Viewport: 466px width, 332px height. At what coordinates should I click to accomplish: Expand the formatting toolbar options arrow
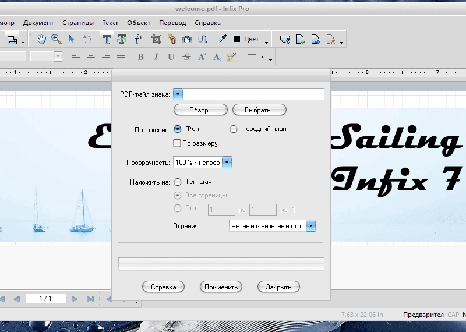(270, 60)
